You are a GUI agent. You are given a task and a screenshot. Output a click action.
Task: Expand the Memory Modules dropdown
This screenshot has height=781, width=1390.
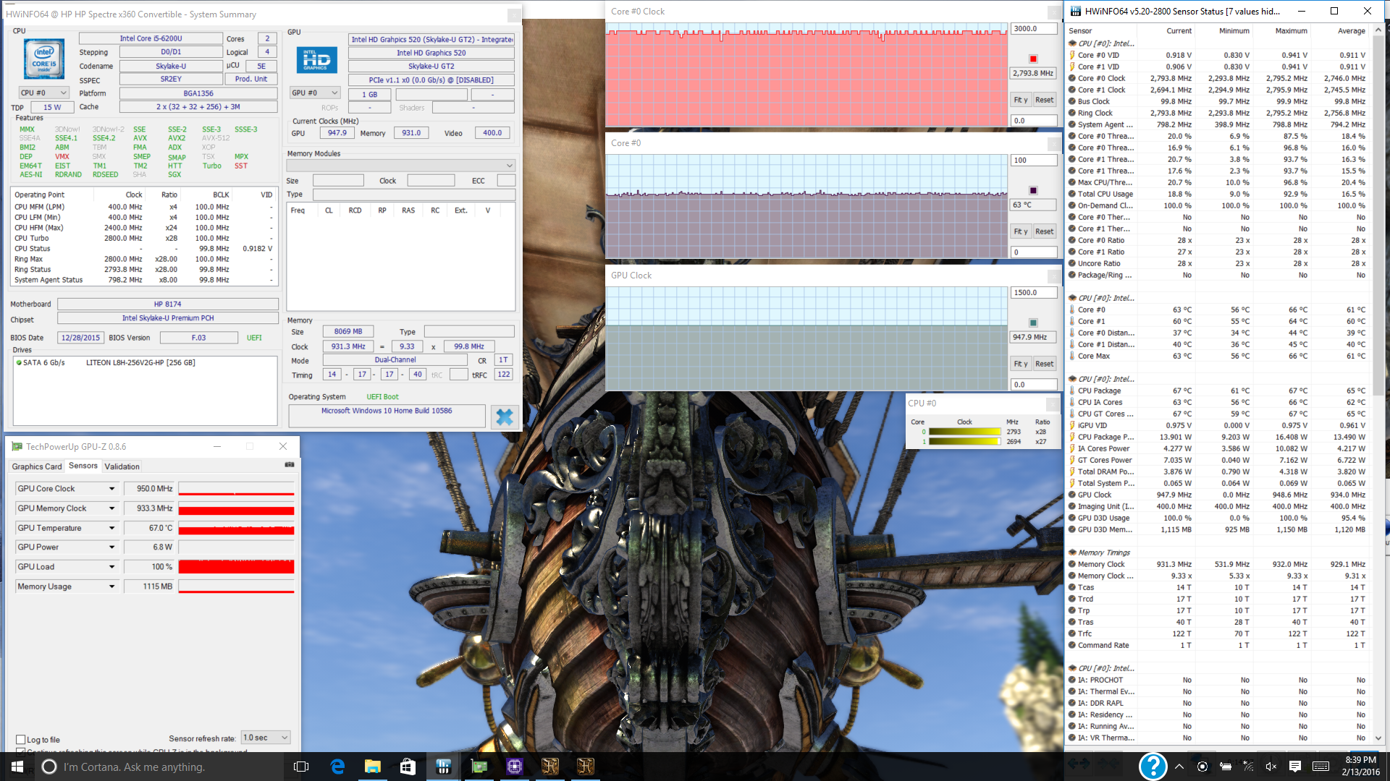click(401, 166)
